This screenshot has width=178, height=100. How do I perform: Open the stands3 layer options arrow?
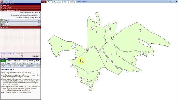tap(39, 25)
